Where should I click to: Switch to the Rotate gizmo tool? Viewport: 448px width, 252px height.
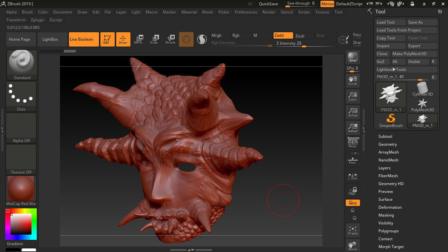click(170, 39)
